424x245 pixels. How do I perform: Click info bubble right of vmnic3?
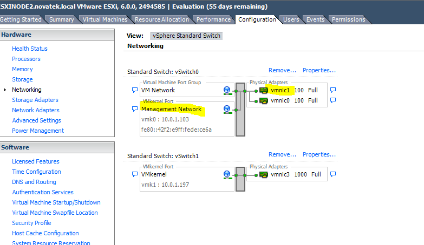333,174
